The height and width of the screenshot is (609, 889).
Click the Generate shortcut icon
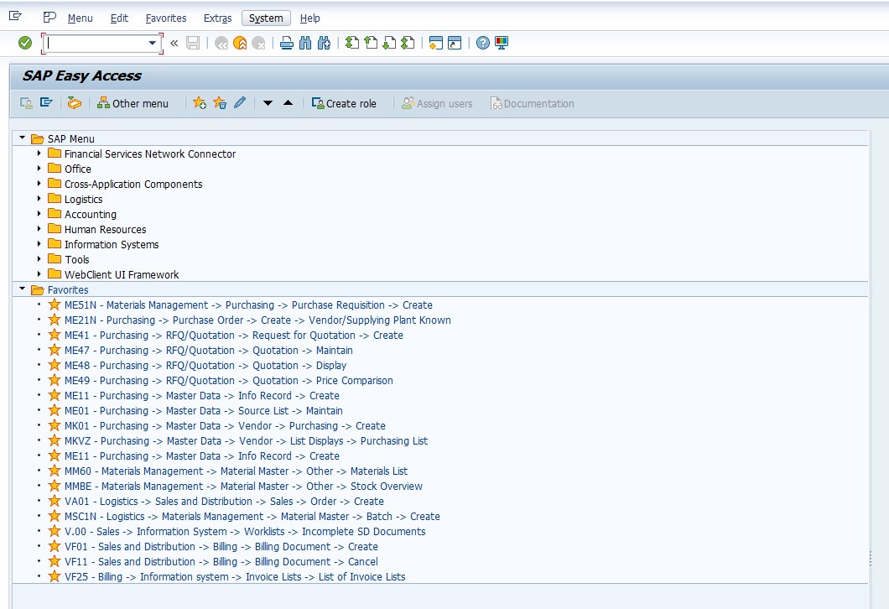coord(454,43)
